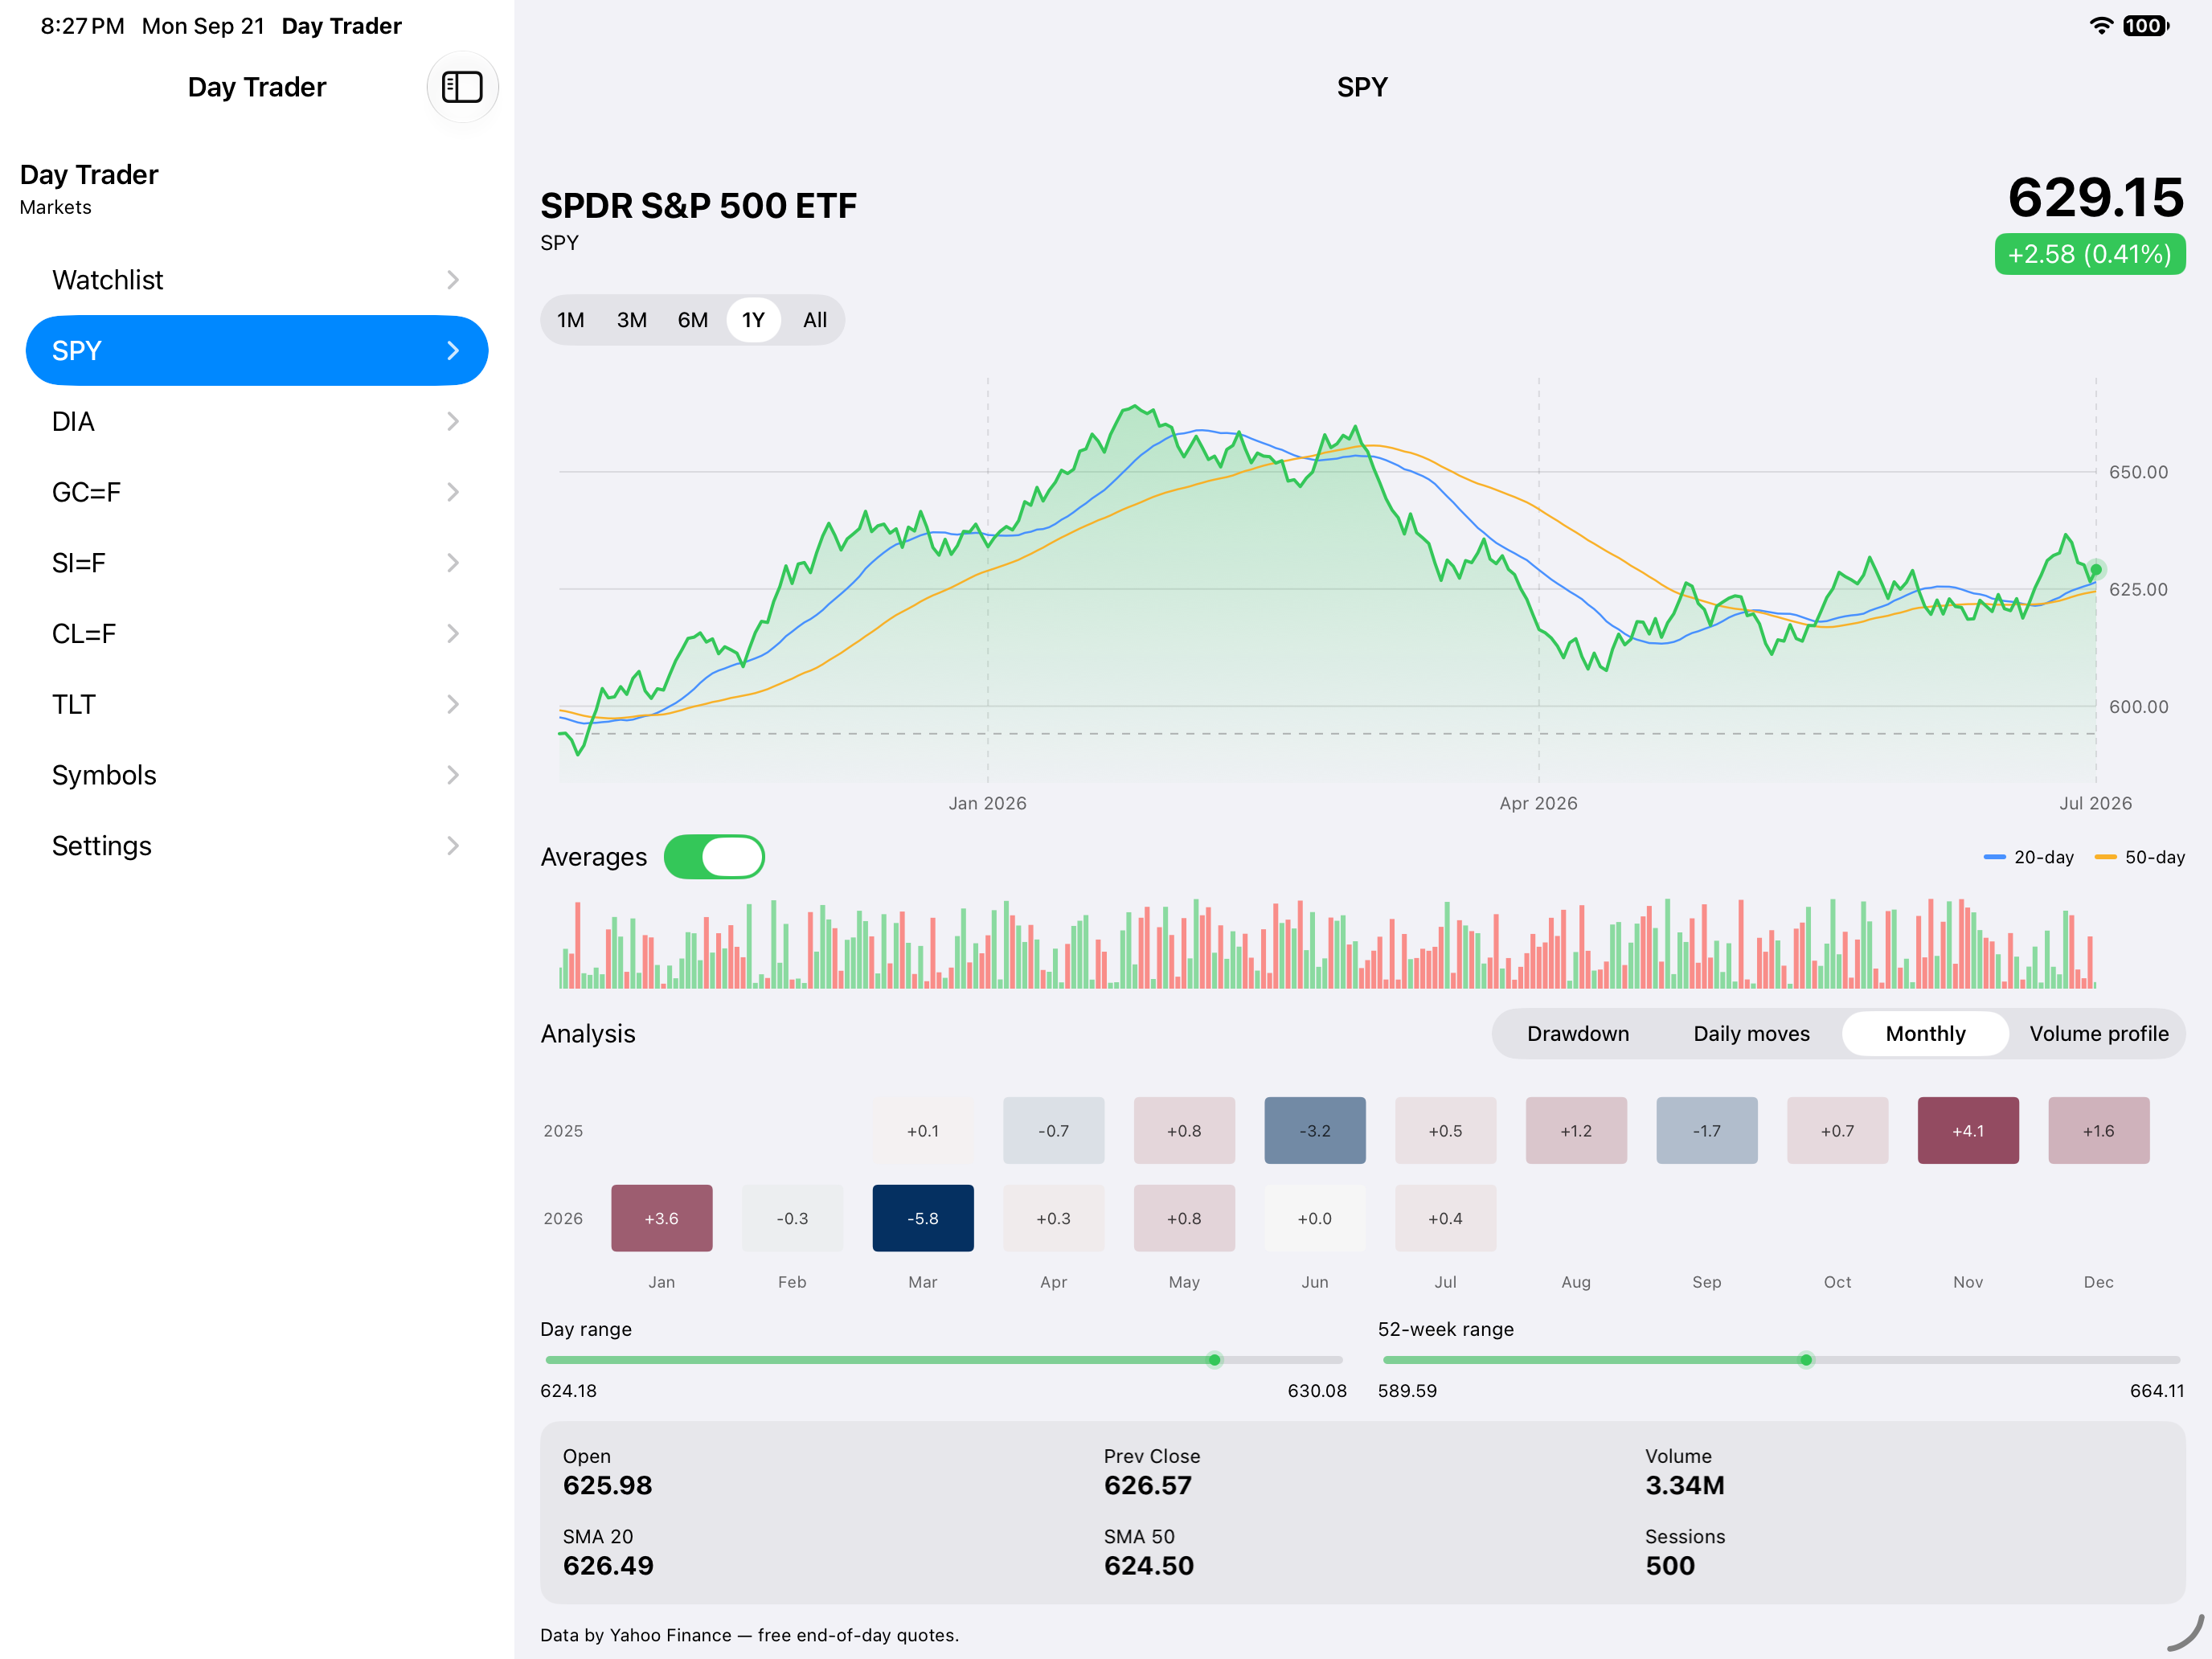2212x1659 pixels.
Task: Click the day low 624.18
Action: coord(569,1391)
